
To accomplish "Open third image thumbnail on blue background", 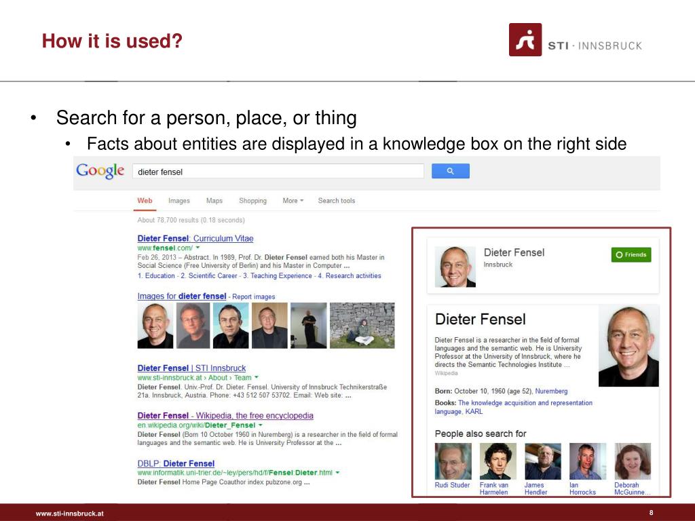I will 231,326.
